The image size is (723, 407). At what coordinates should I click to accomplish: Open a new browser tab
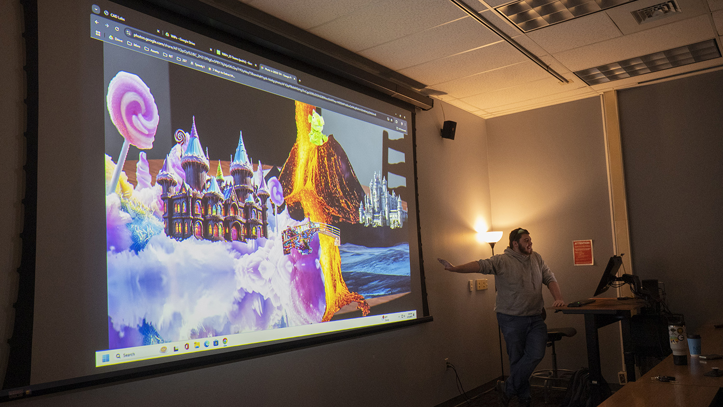pos(300,81)
